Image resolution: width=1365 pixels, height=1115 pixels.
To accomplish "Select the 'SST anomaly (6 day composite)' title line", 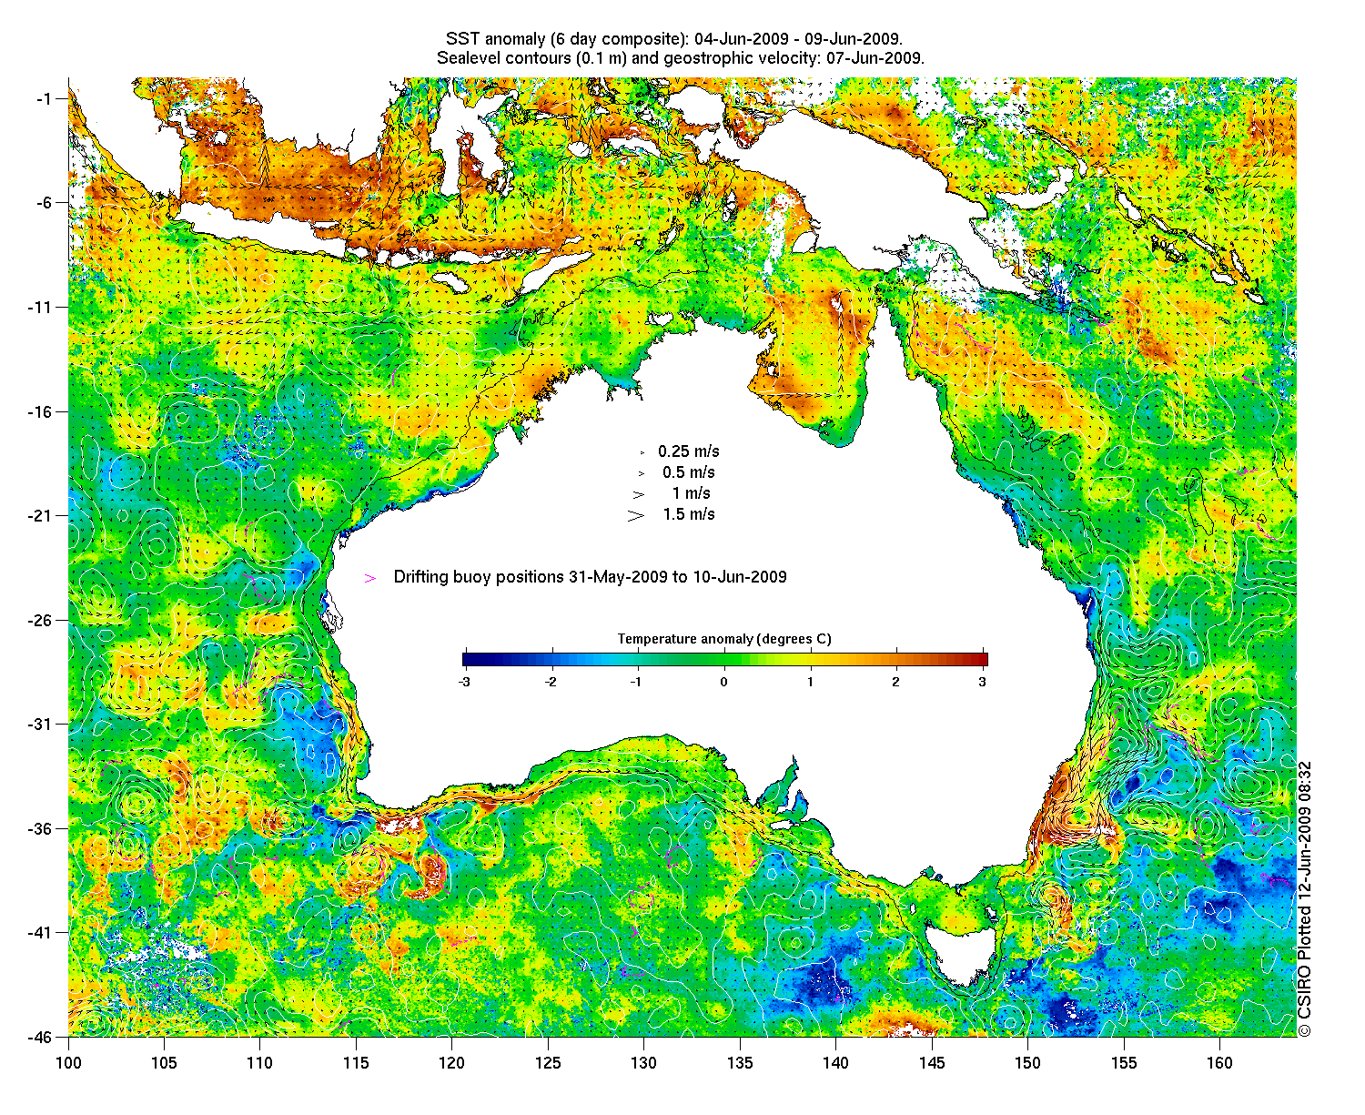I will [x=674, y=39].
